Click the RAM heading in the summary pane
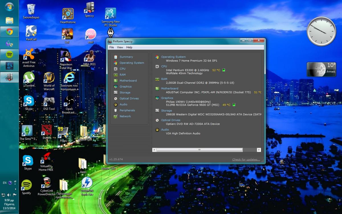 tap(164, 79)
